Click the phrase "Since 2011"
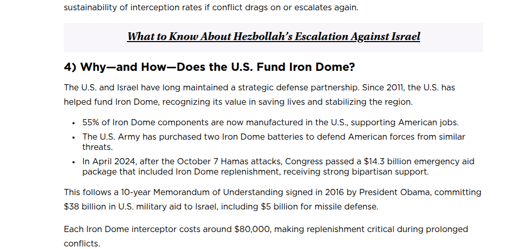526x249 pixels. coord(383,88)
